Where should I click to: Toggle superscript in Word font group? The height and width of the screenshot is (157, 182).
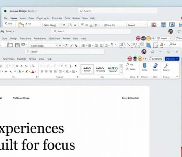pos(15,71)
